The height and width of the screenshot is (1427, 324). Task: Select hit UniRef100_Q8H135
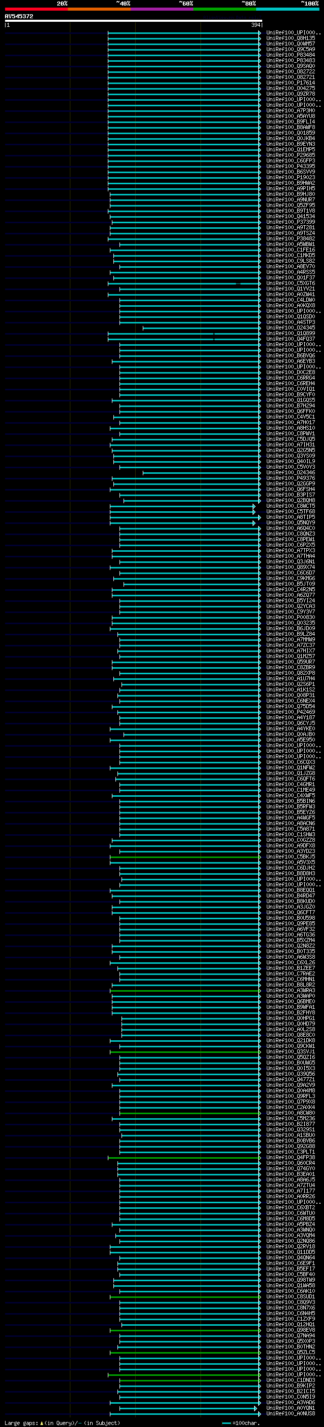290,39
